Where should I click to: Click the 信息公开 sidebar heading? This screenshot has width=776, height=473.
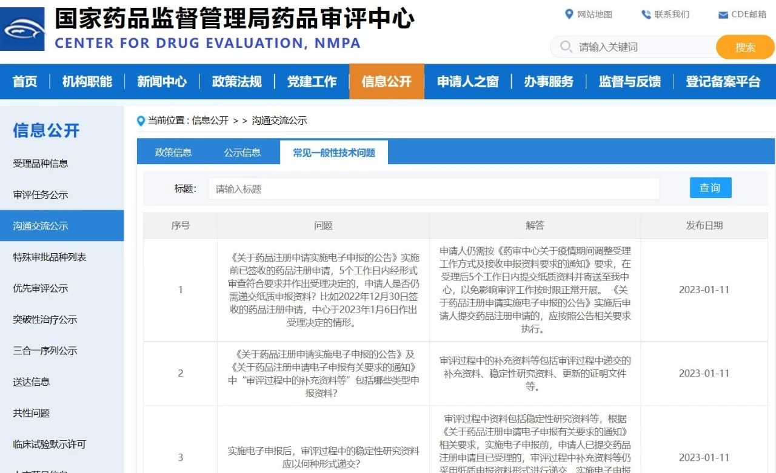[46, 130]
